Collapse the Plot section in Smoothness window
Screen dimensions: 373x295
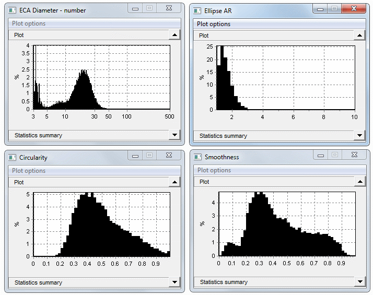(360, 182)
